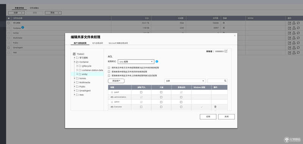303x144 pixels.
Task: Edit properties icon for Container row
Action: point(289,28)
